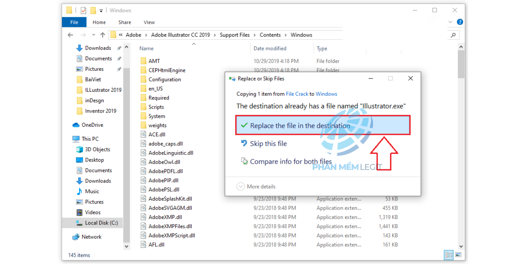Open the Share ribbon tab
This screenshot has width=526, height=264.
(x=125, y=23)
